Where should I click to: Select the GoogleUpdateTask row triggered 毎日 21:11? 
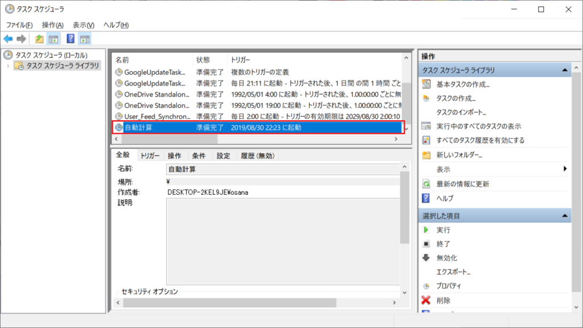pyautogui.click(x=257, y=83)
